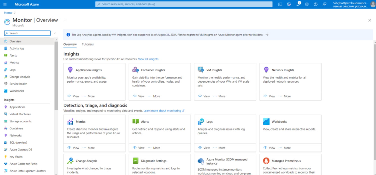Switch to the Tutorials tab

[88, 44]
